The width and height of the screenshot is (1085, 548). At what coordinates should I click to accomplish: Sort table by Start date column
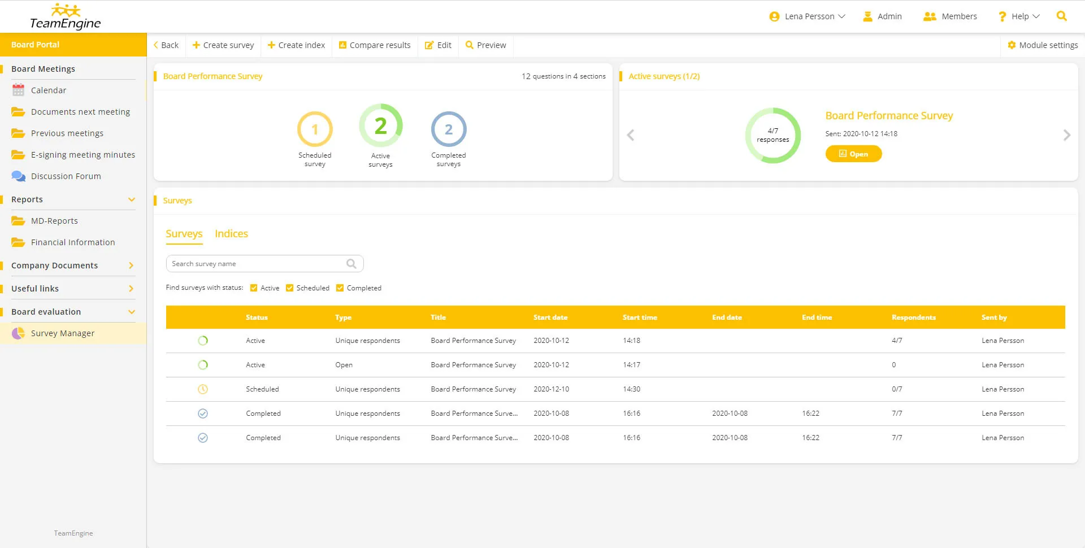click(x=550, y=318)
